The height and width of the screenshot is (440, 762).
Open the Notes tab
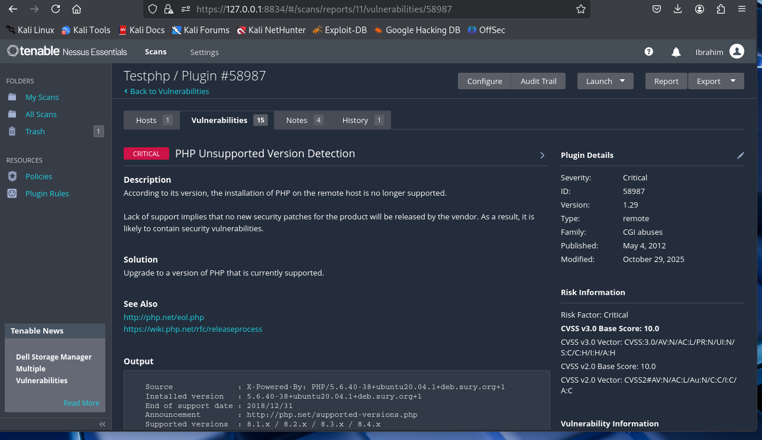click(x=303, y=120)
